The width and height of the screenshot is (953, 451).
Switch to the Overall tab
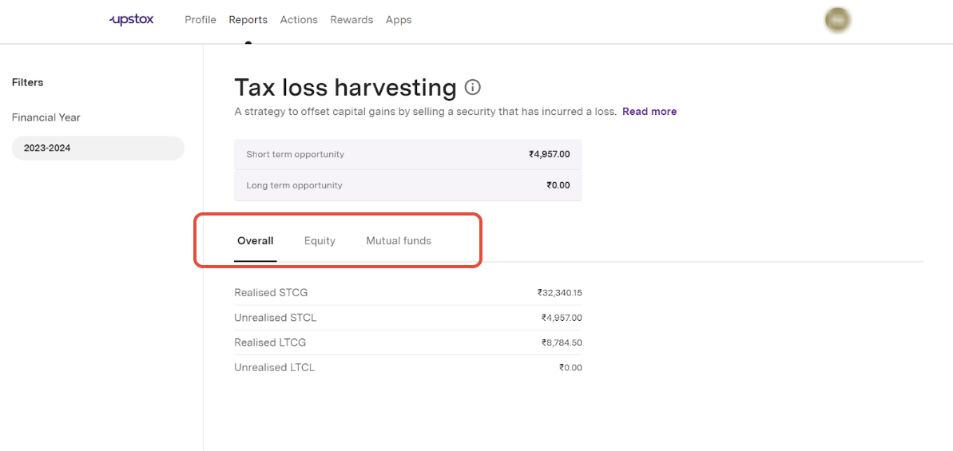[255, 241]
